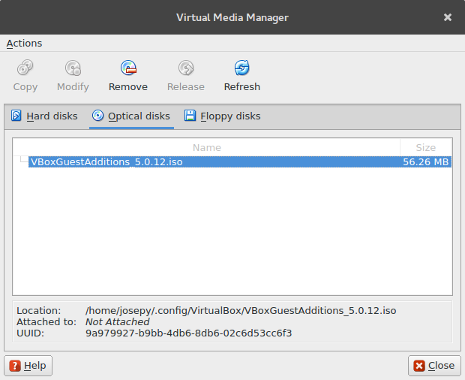Select VBoxGuestAdditions_5.0.12.iso row
The image size is (465, 380).
(x=240, y=161)
